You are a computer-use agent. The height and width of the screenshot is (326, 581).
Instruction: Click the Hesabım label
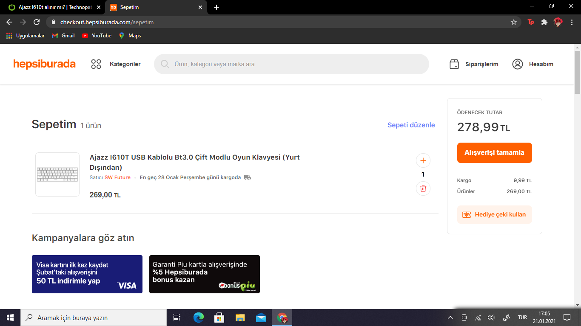(541, 64)
